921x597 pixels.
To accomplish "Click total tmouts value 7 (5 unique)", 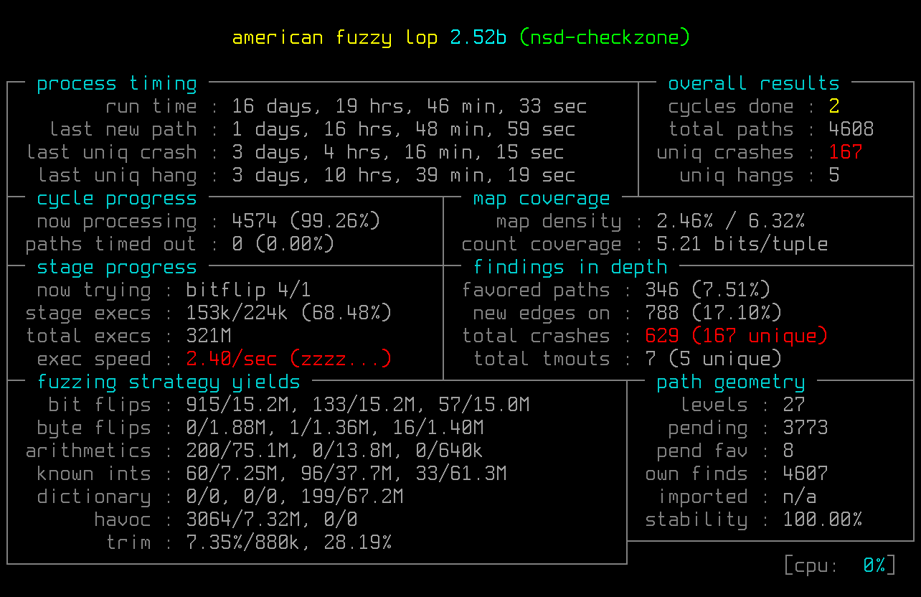I will [x=714, y=359].
